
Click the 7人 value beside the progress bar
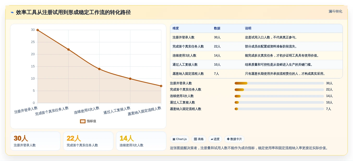(x=328, y=109)
